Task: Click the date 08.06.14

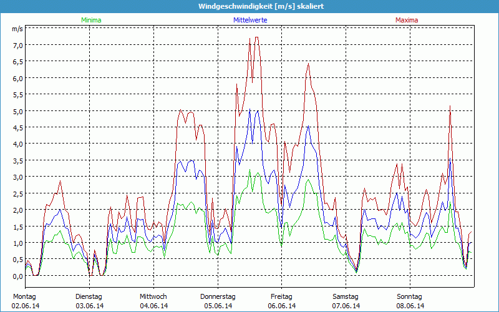Action: 410,306
